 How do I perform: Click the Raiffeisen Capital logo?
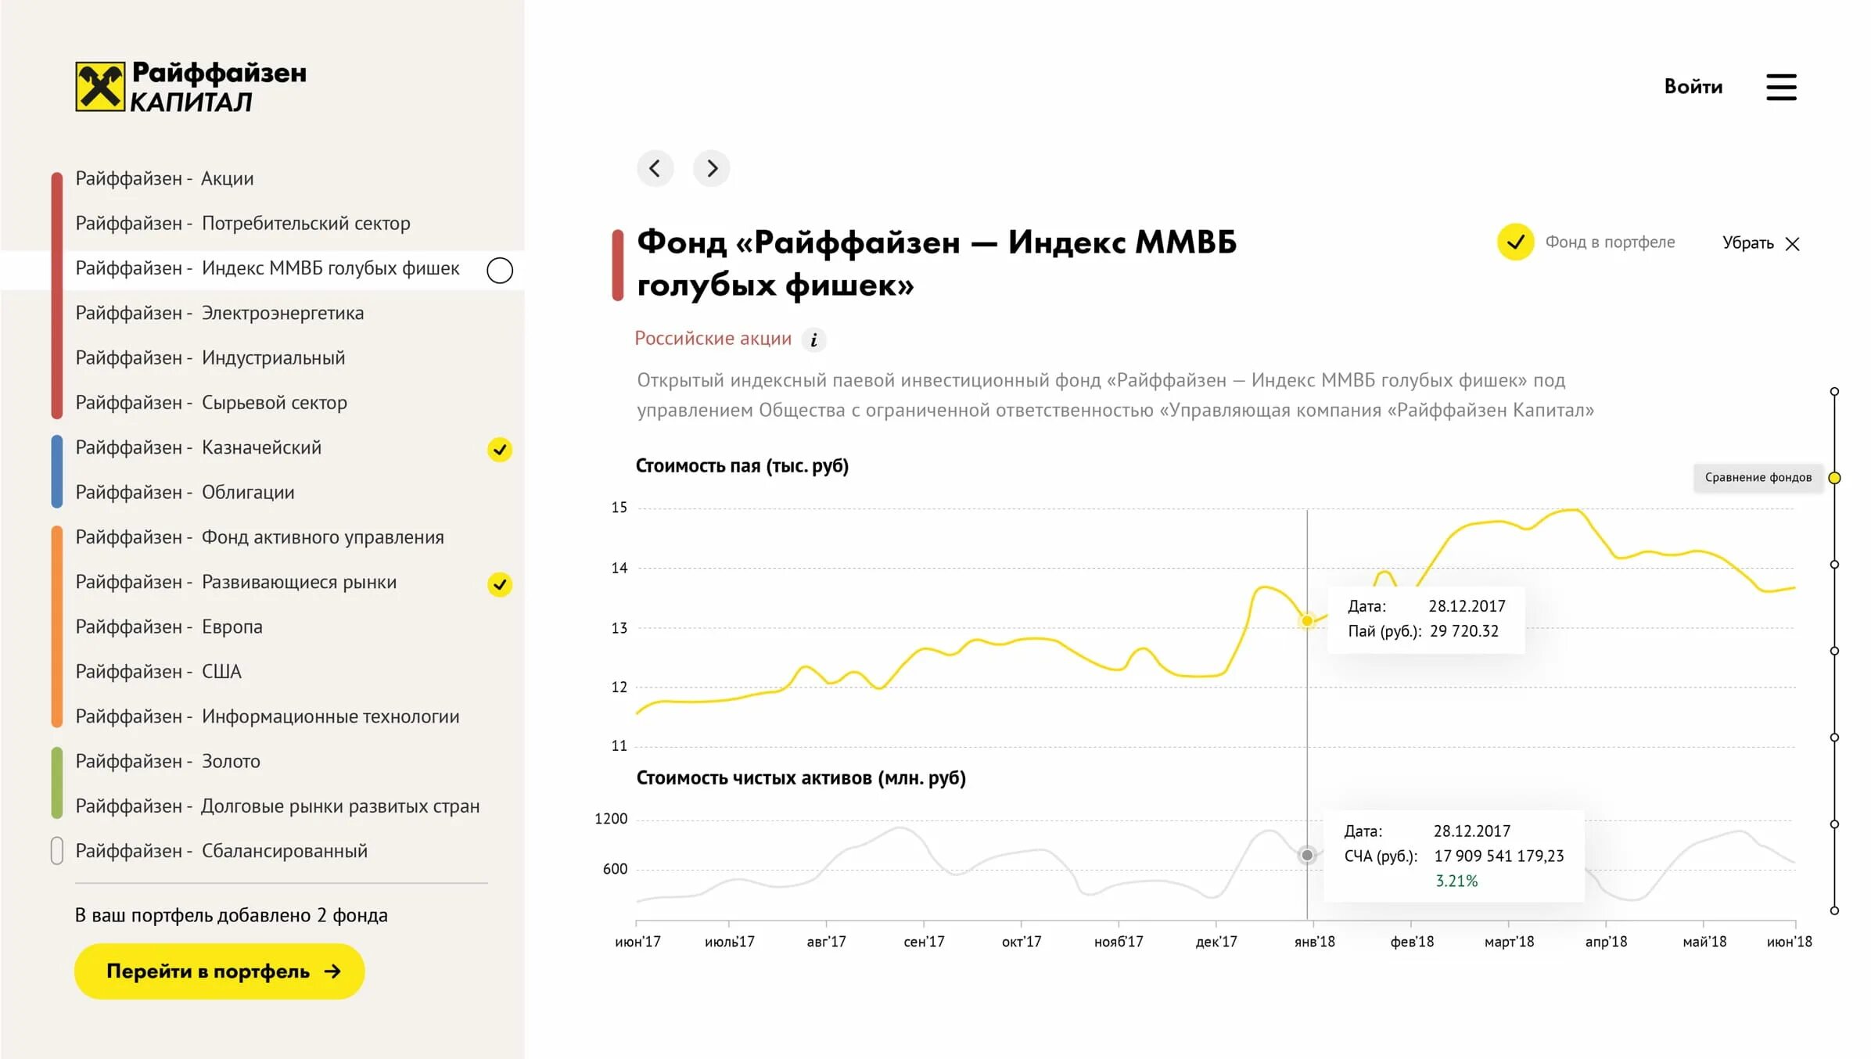pyautogui.click(x=191, y=86)
